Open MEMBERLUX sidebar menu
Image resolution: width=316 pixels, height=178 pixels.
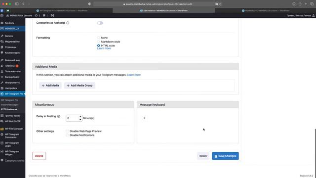(x=12, y=29)
